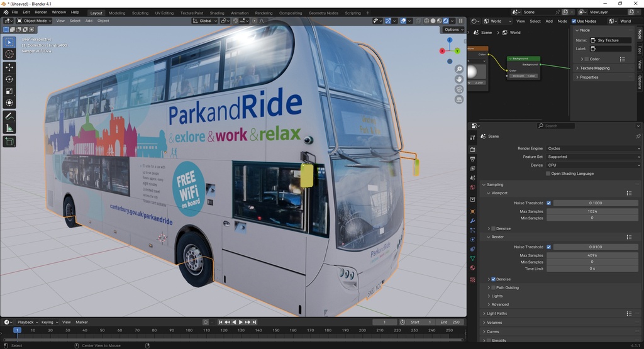Screen dimensions: 644x349
Task: Click the Background node Strength slider
Action: 524,76
